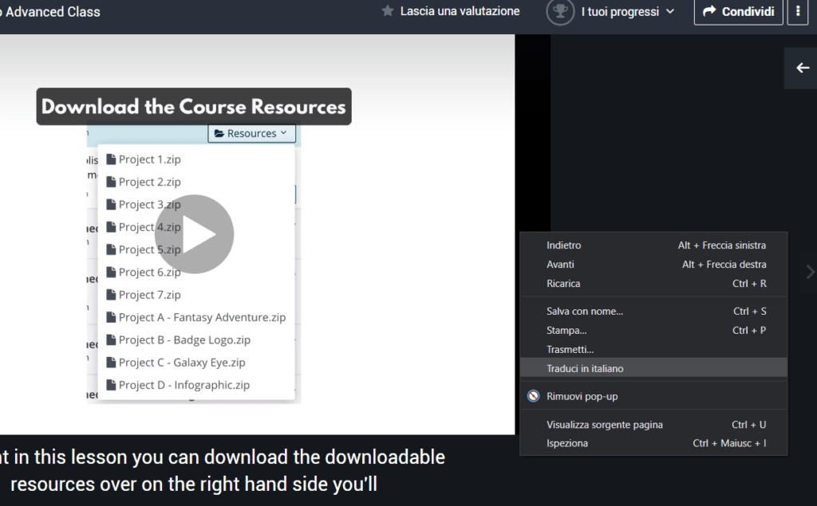Select Avanti in the context menu

(560, 265)
